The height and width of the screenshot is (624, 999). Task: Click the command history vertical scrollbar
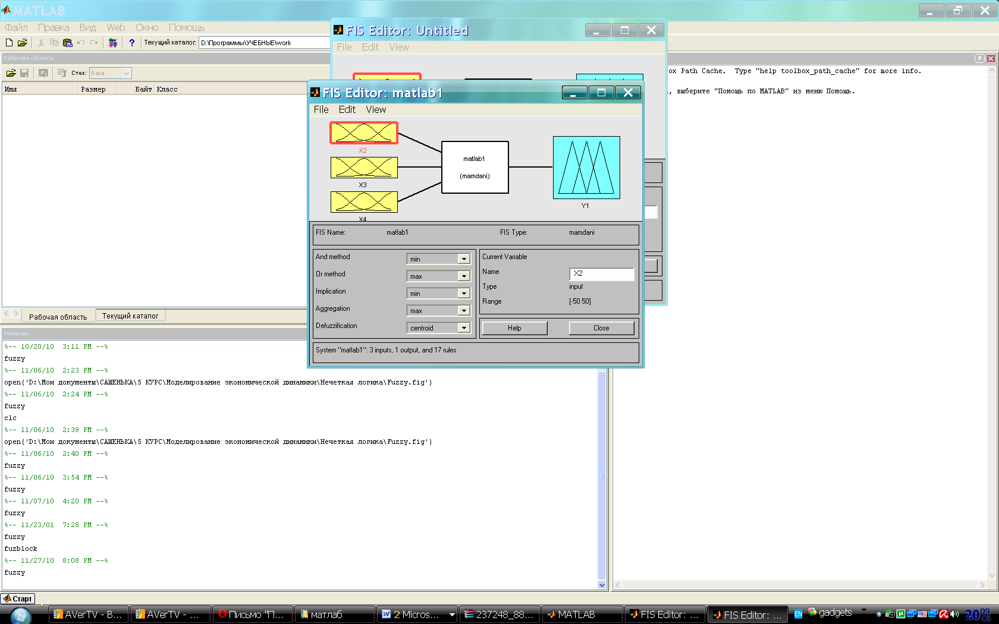(x=602, y=475)
